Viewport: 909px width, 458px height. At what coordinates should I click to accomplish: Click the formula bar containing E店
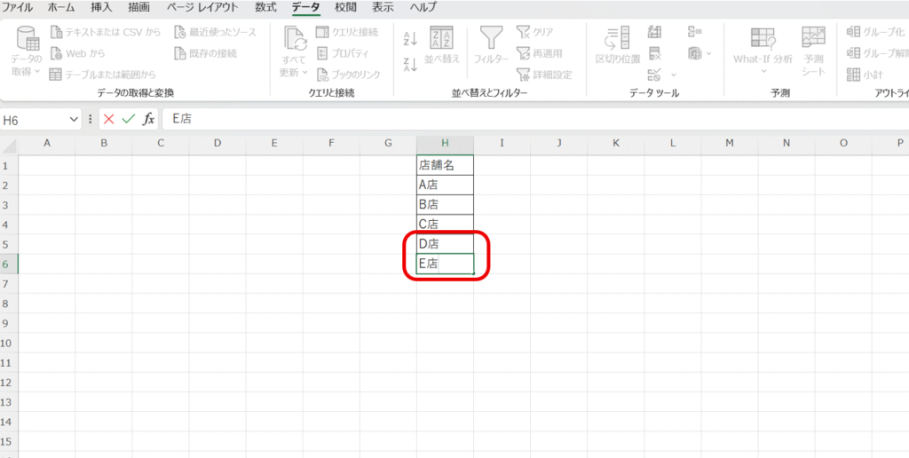pyautogui.click(x=533, y=119)
